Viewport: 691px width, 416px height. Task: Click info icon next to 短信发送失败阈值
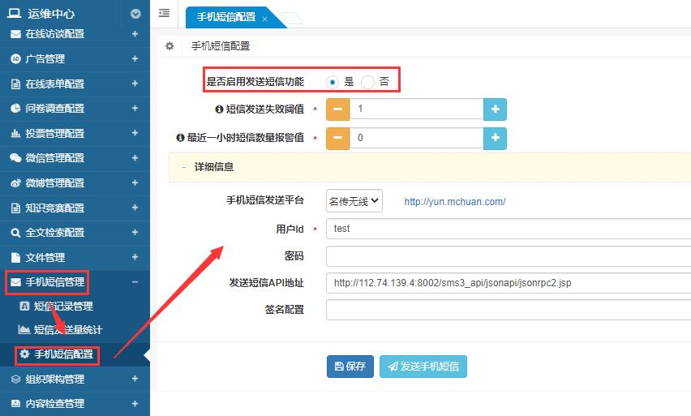point(219,109)
